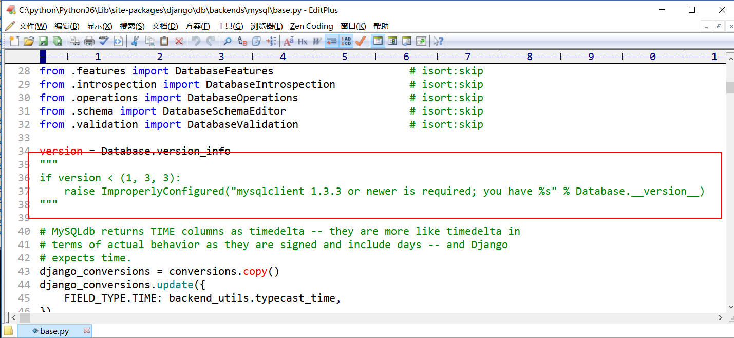
Task: Switch to the base.py document tab
Action: 54,331
